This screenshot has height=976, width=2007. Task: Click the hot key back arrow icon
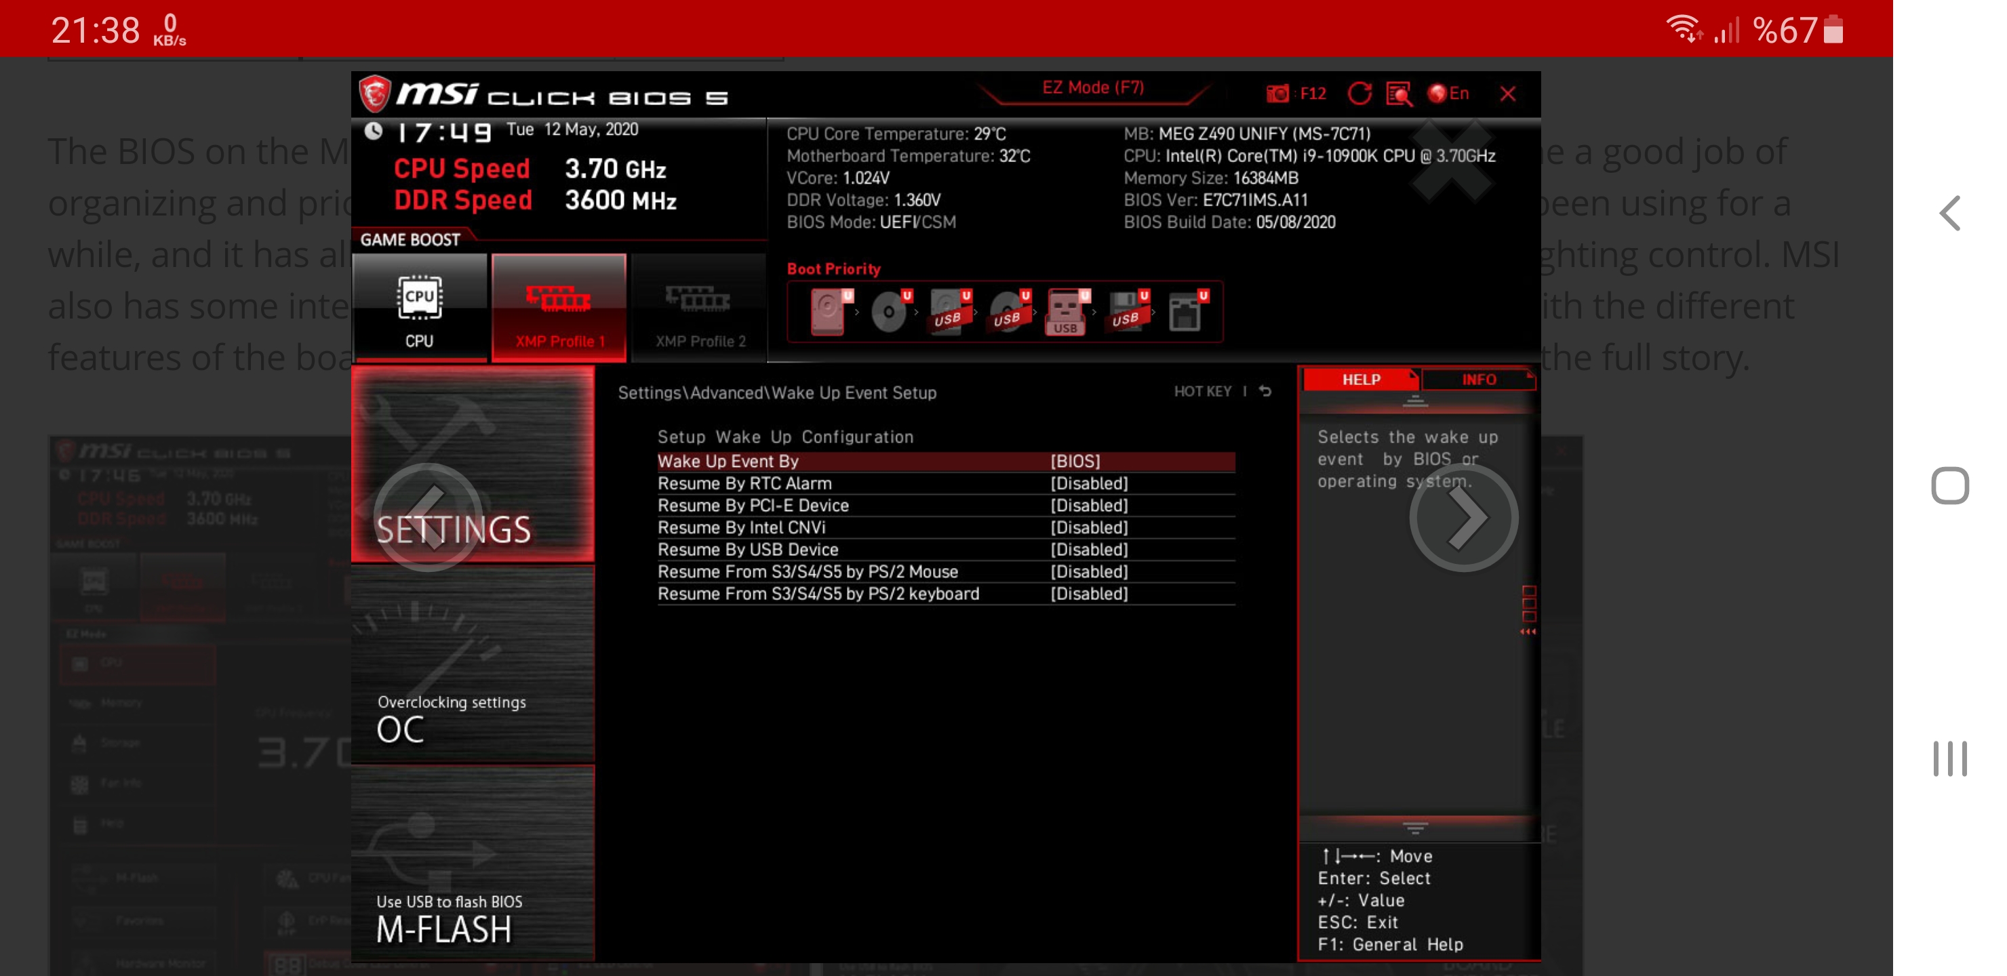pos(1266,391)
